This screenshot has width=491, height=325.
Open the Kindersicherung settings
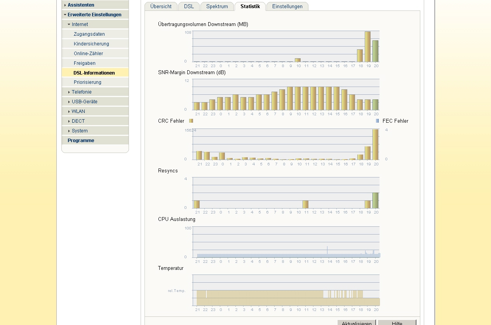(x=91, y=44)
